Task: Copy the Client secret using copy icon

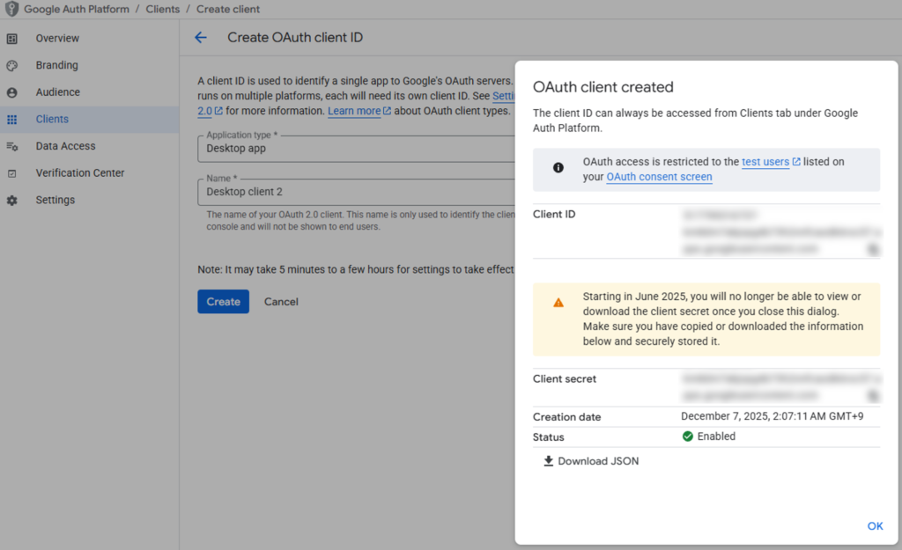Action: click(873, 396)
